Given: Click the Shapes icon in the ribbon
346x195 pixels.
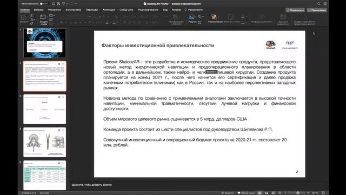Looking at the screenshot, I should [x=199, y=17].
